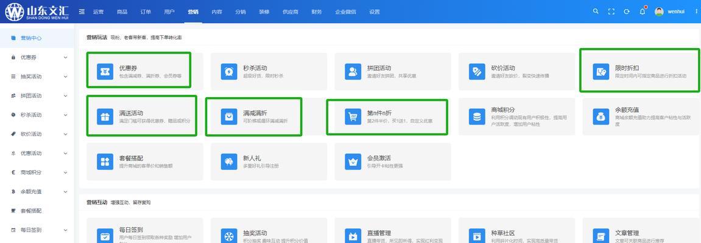Expand the 余额充值 sidebar chevron

65,192
